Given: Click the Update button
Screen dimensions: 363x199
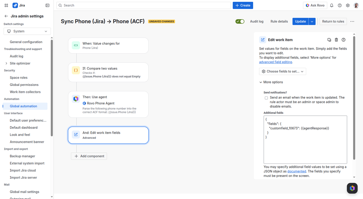Looking at the screenshot, I should click(x=300, y=21).
